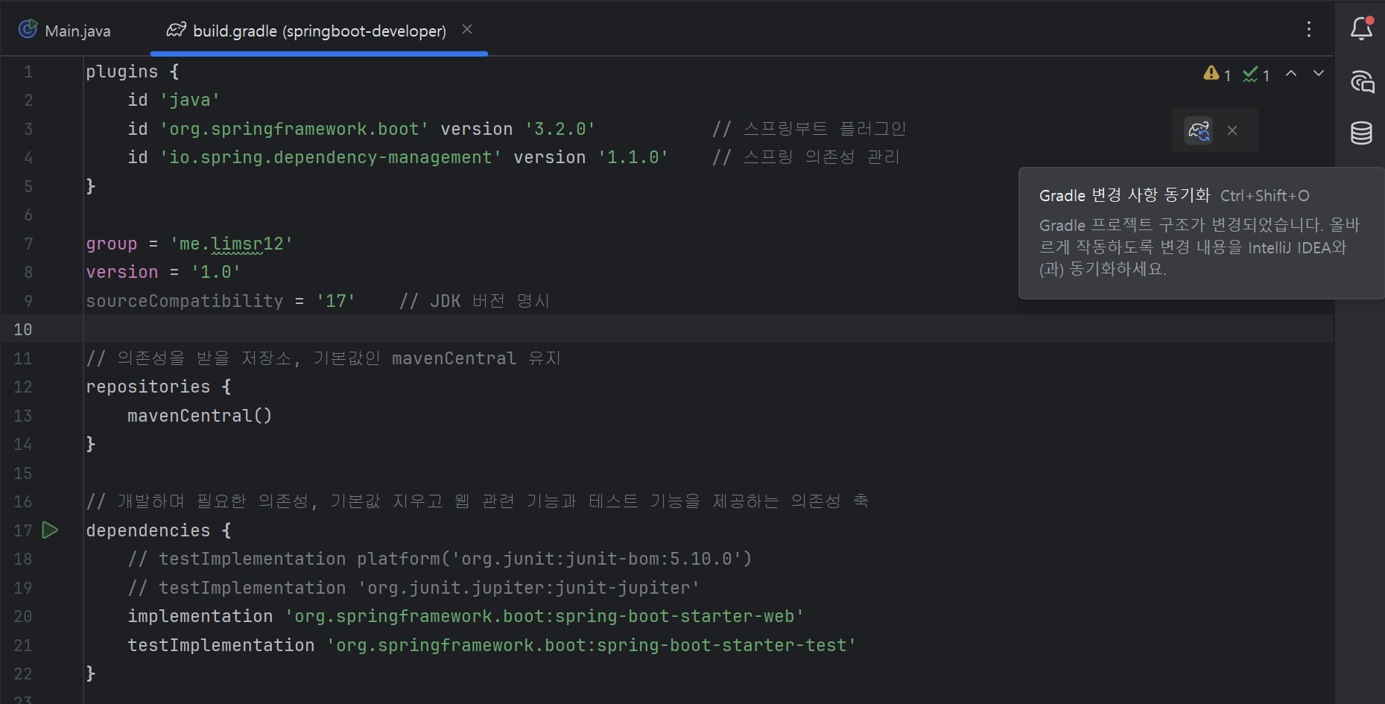The height and width of the screenshot is (704, 1385).
Task: Open the Main.java tab
Action: [x=65, y=31]
